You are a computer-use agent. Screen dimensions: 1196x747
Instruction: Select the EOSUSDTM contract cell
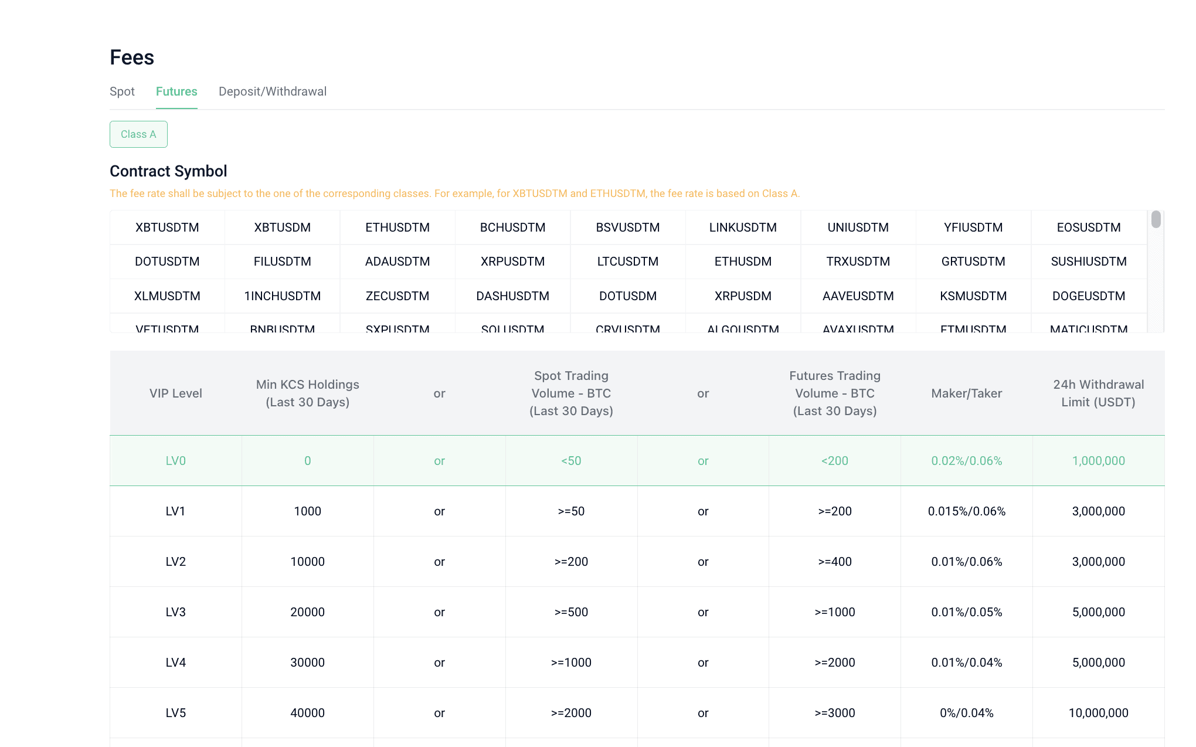1088,228
